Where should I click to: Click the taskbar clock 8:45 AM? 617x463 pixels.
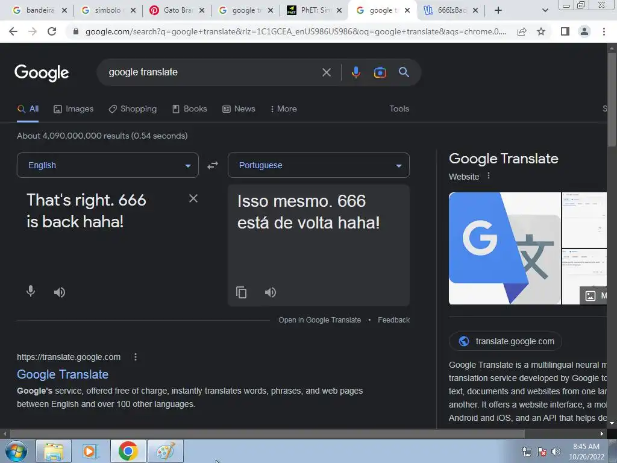pyautogui.click(x=586, y=447)
